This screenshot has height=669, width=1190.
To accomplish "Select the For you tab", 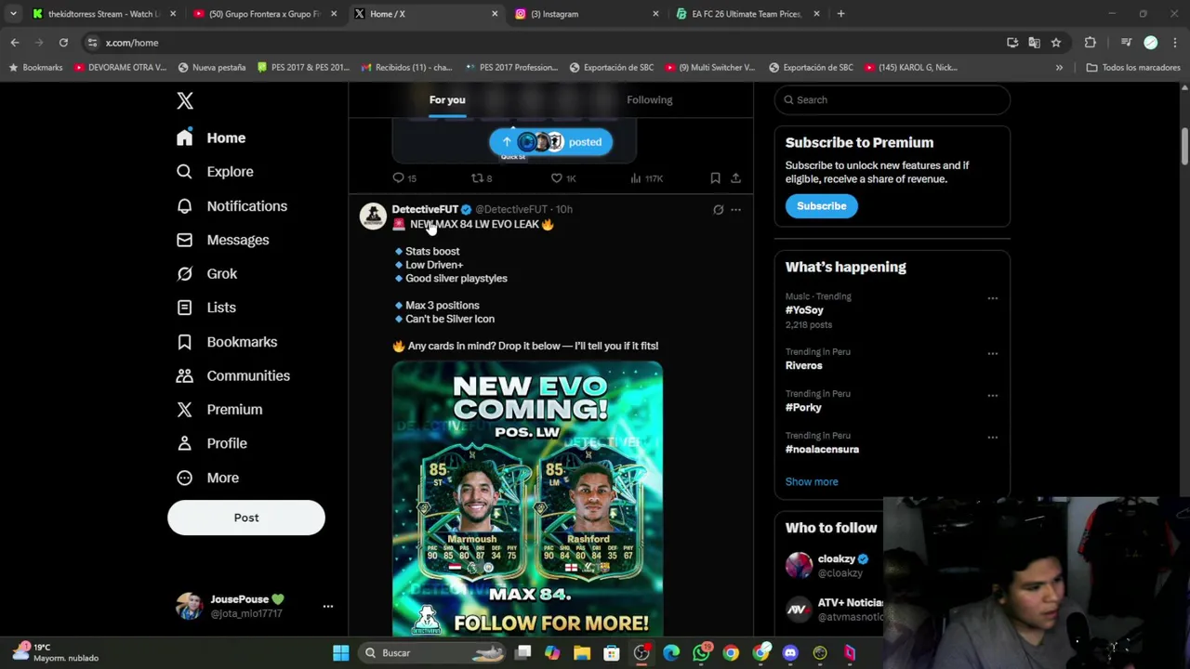I will point(447,99).
